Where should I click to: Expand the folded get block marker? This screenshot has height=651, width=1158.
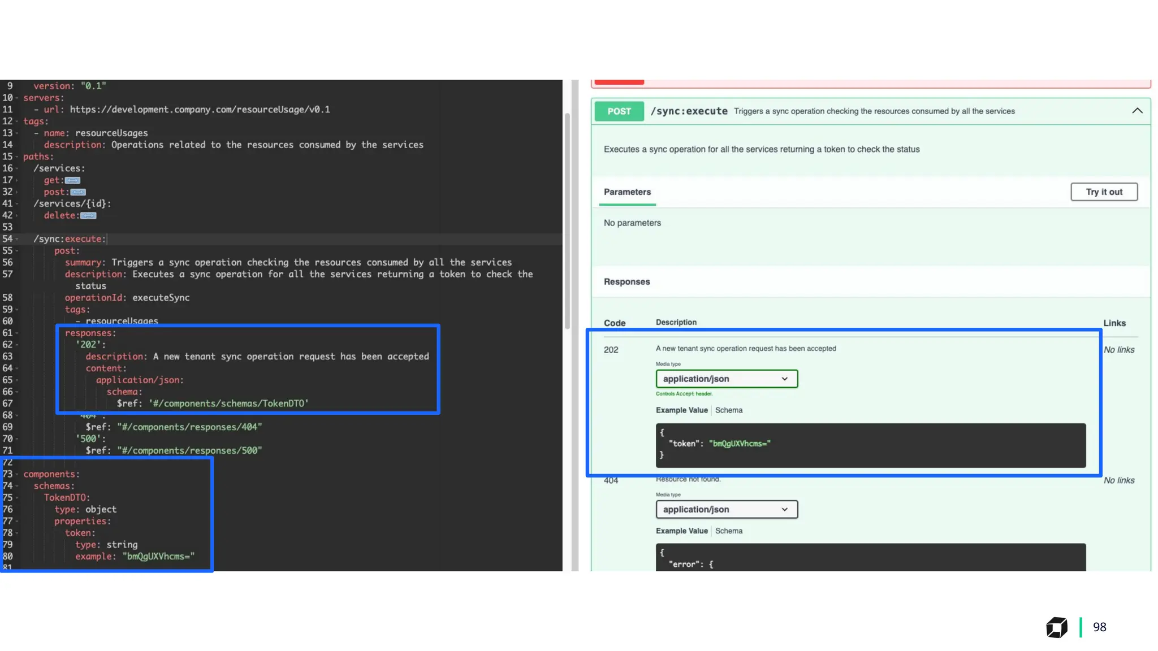72,180
